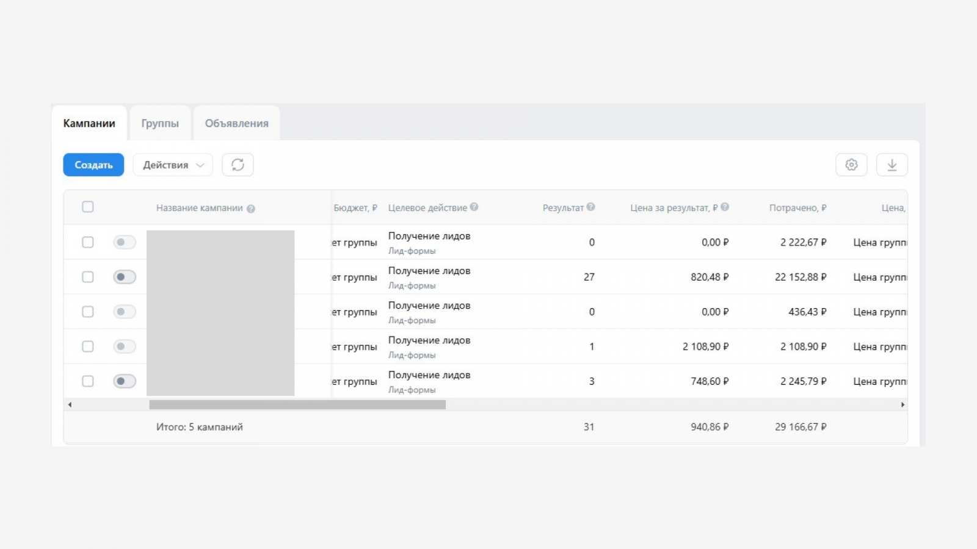This screenshot has width=977, height=549.
Task: Toggle the switch for the campaign spending 2 245,79 ₽
Action: click(x=125, y=381)
